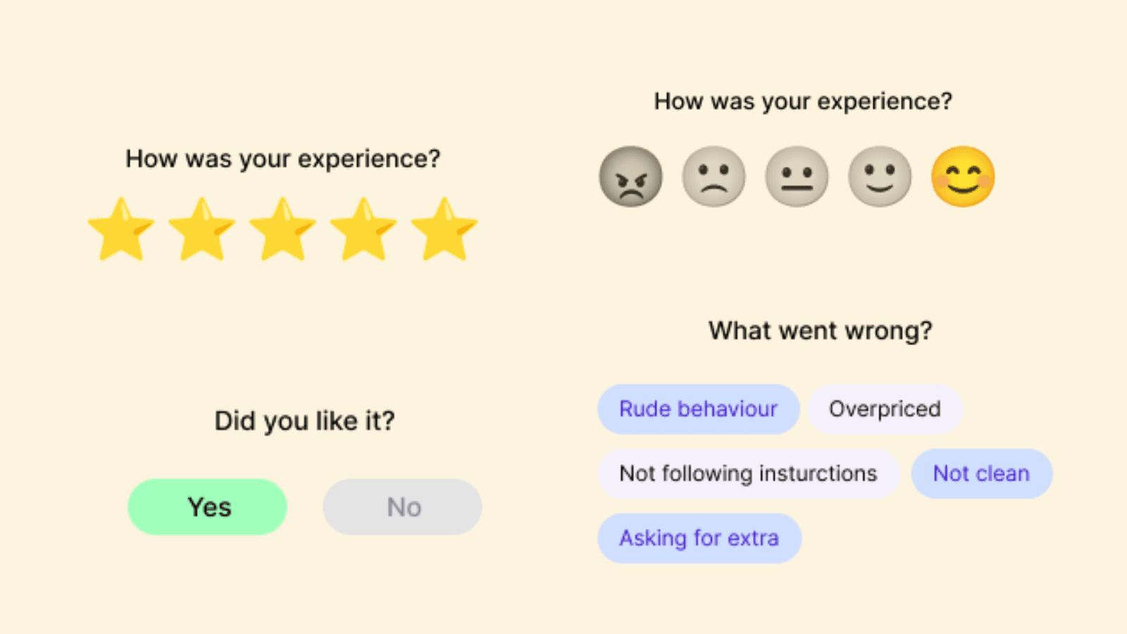The width and height of the screenshot is (1127, 634).
Task: Click the What went wrong? heading
Action: tap(820, 330)
